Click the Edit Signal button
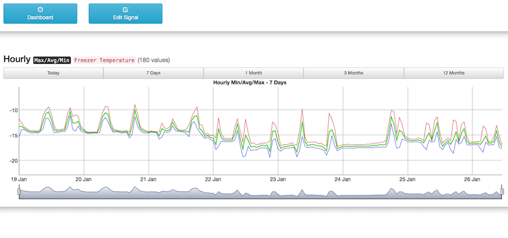Screen dimensions: 508x238 point(125,13)
